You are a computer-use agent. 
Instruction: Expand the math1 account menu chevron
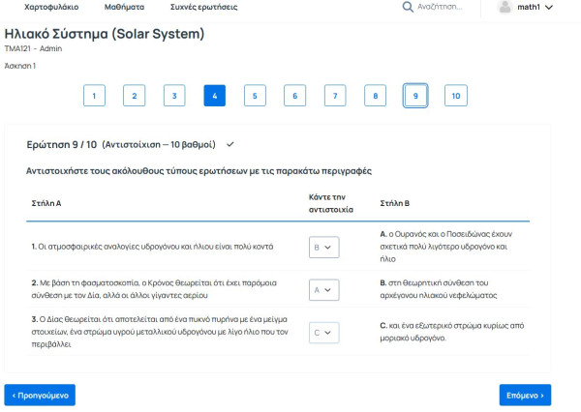(x=549, y=7)
